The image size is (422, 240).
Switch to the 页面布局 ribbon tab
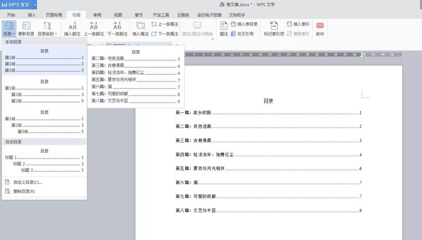click(x=54, y=15)
